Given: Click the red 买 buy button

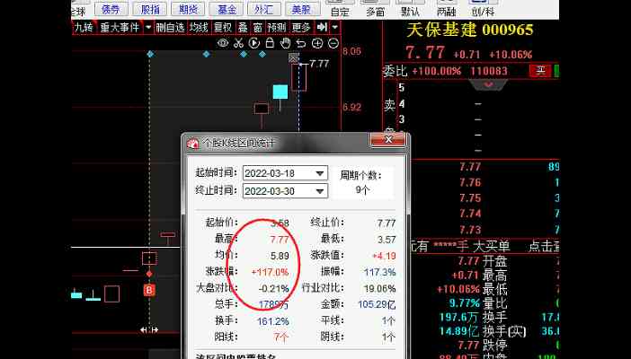Looking at the screenshot, I should 540,71.
